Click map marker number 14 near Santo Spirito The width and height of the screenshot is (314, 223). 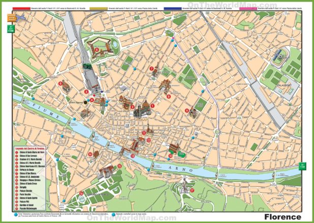90,154
